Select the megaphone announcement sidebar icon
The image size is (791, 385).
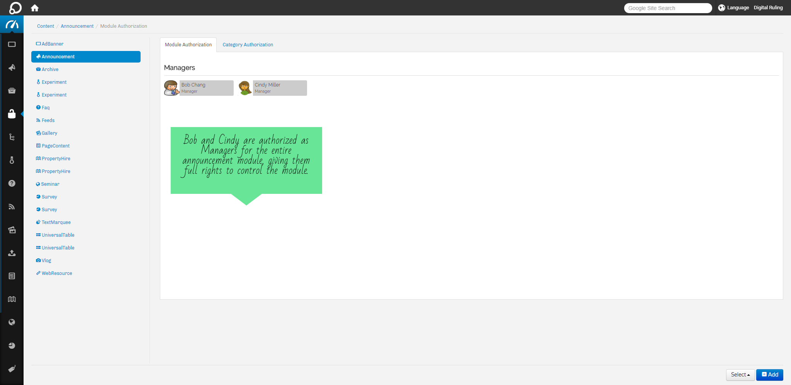[x=12, y=68]
